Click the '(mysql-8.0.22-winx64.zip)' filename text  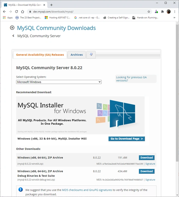pos(30,164)
